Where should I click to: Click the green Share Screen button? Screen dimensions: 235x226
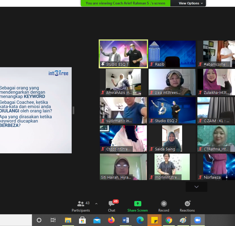[137, 206]
